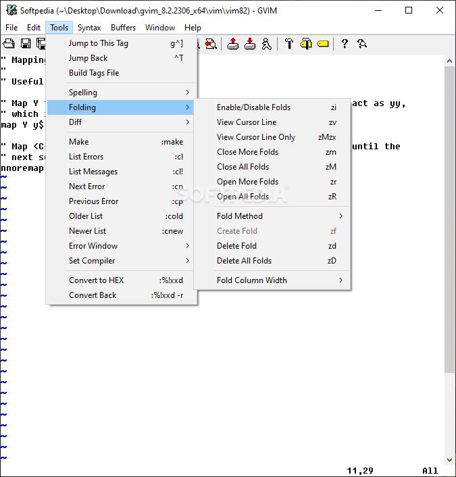The height and width of the screenshot is (477, 456).
Task: Choose Build Tags File
Action: point(121,73)
